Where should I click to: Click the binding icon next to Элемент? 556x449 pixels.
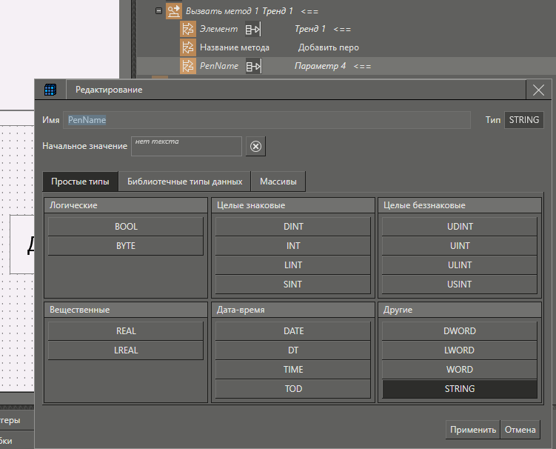coord(252,29)
